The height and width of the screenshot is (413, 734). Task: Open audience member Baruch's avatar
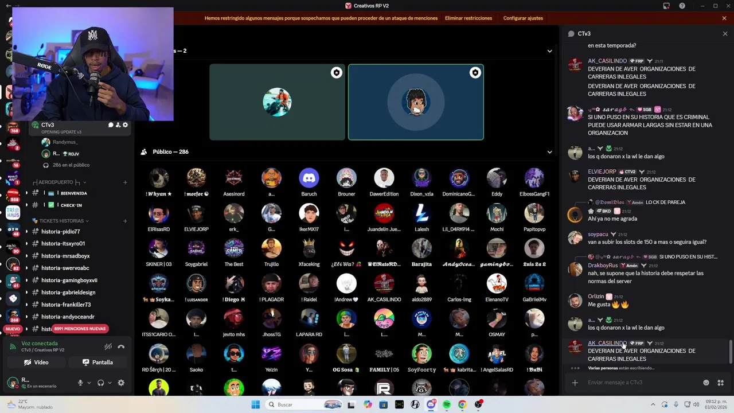click(x=309, y=178)
